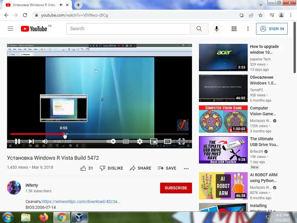Reload the current page
Viewport: 297px width, 223px height.
coord(25,15)
